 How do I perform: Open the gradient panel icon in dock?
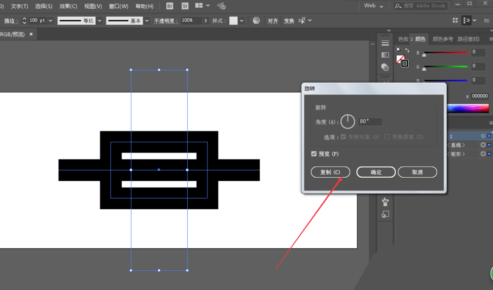tap(385, 55)
